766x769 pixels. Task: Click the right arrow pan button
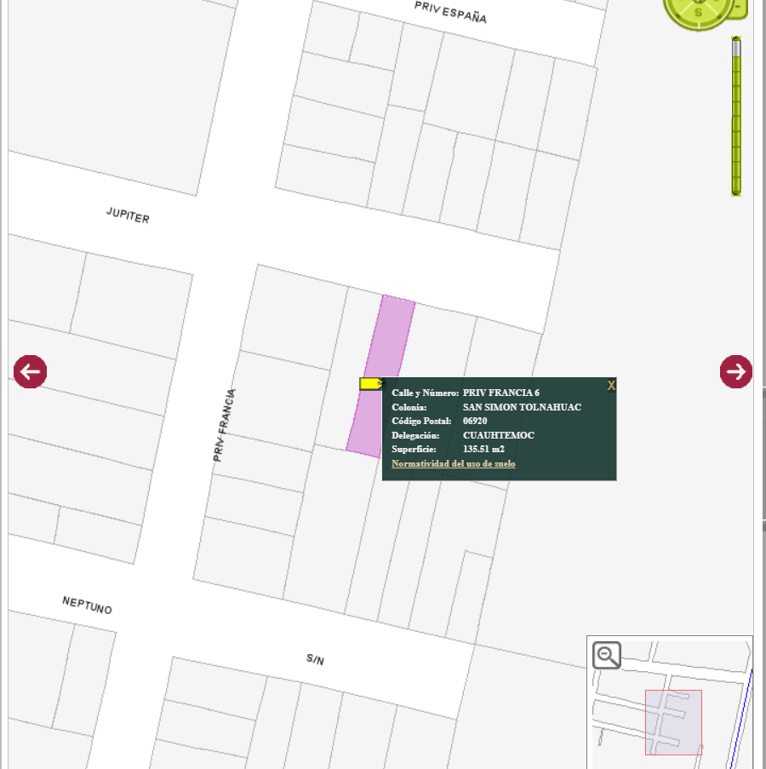coord(736,372)
